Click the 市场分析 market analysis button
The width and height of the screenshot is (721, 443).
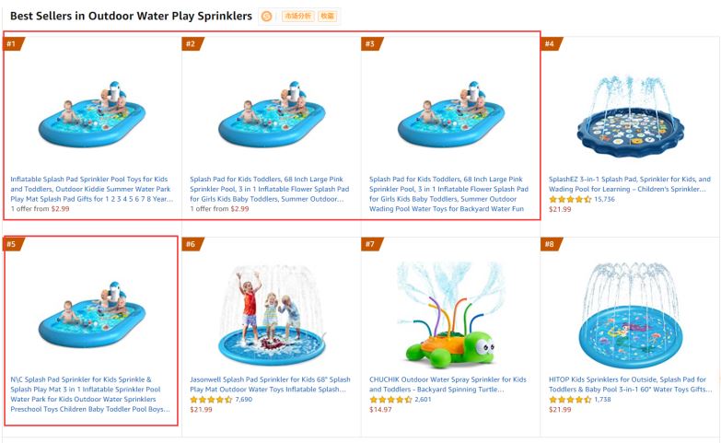click(297, 16)
